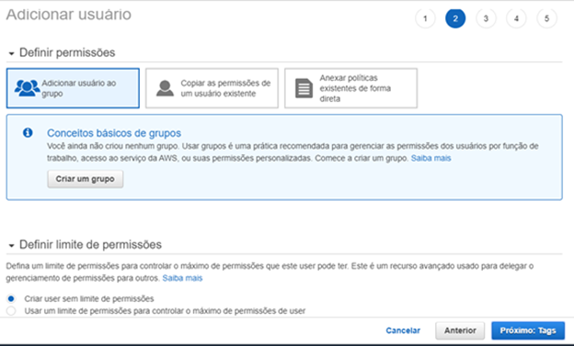Collapse the Definir permissões section
The image size is (574, 346).
pyautogui.click(x=11, y=54)
